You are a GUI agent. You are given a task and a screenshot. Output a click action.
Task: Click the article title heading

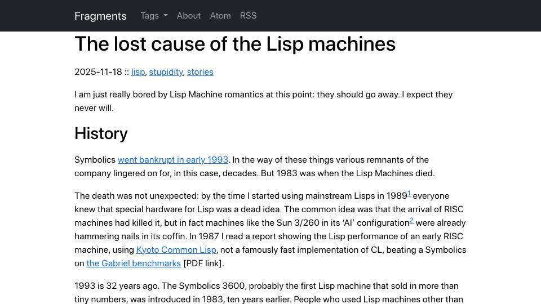(235, 44)
